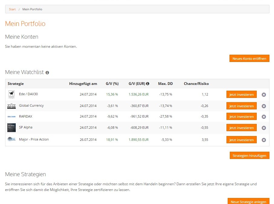Click the remove icon for RAFIDAX

264,117
